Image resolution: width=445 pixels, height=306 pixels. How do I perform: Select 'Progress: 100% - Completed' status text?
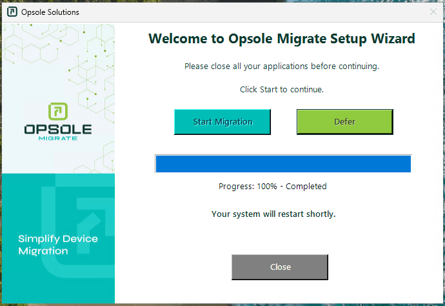pyautogui.click(x=272, y=187)
